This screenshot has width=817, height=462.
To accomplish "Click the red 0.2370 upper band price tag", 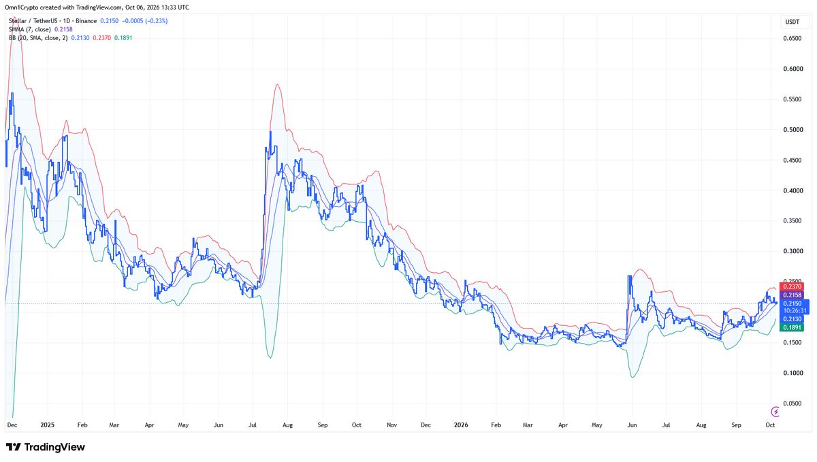I will pos(792,287).
